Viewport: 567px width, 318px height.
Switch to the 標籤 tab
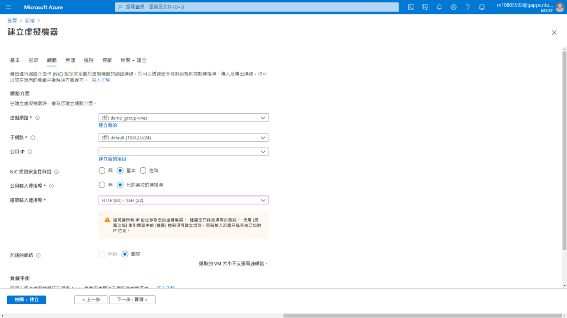(x=107, y=60)
